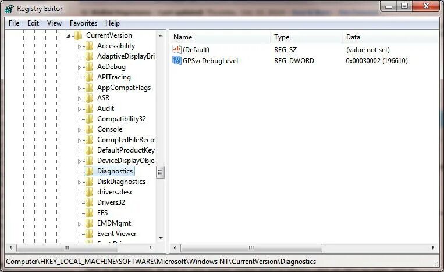Select the Event Viewer tree key

click(x=116, y=234)
